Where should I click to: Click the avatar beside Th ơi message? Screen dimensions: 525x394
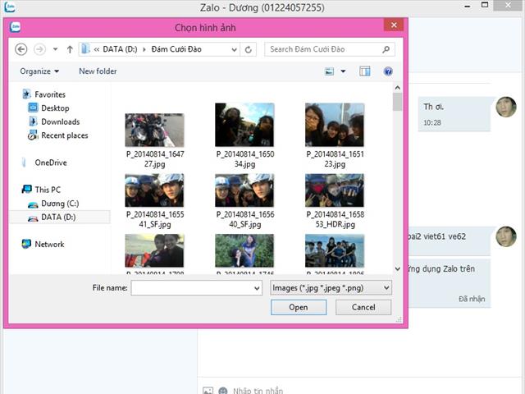pyautogui.click(x=506, y=108)
